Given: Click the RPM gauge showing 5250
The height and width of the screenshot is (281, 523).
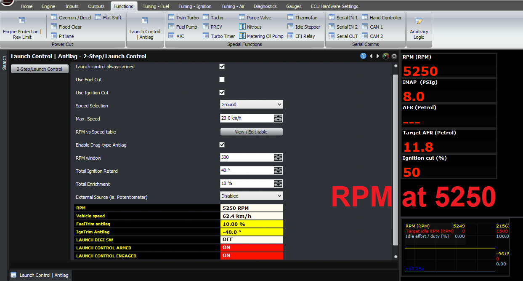Looking at the screenshot, I should pyautogui.click(x=449, y=65).
